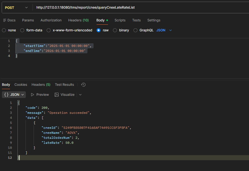This screenshot has width=249, height=171.
Task: Select the binary body radio button
Action: pos(115,30)
